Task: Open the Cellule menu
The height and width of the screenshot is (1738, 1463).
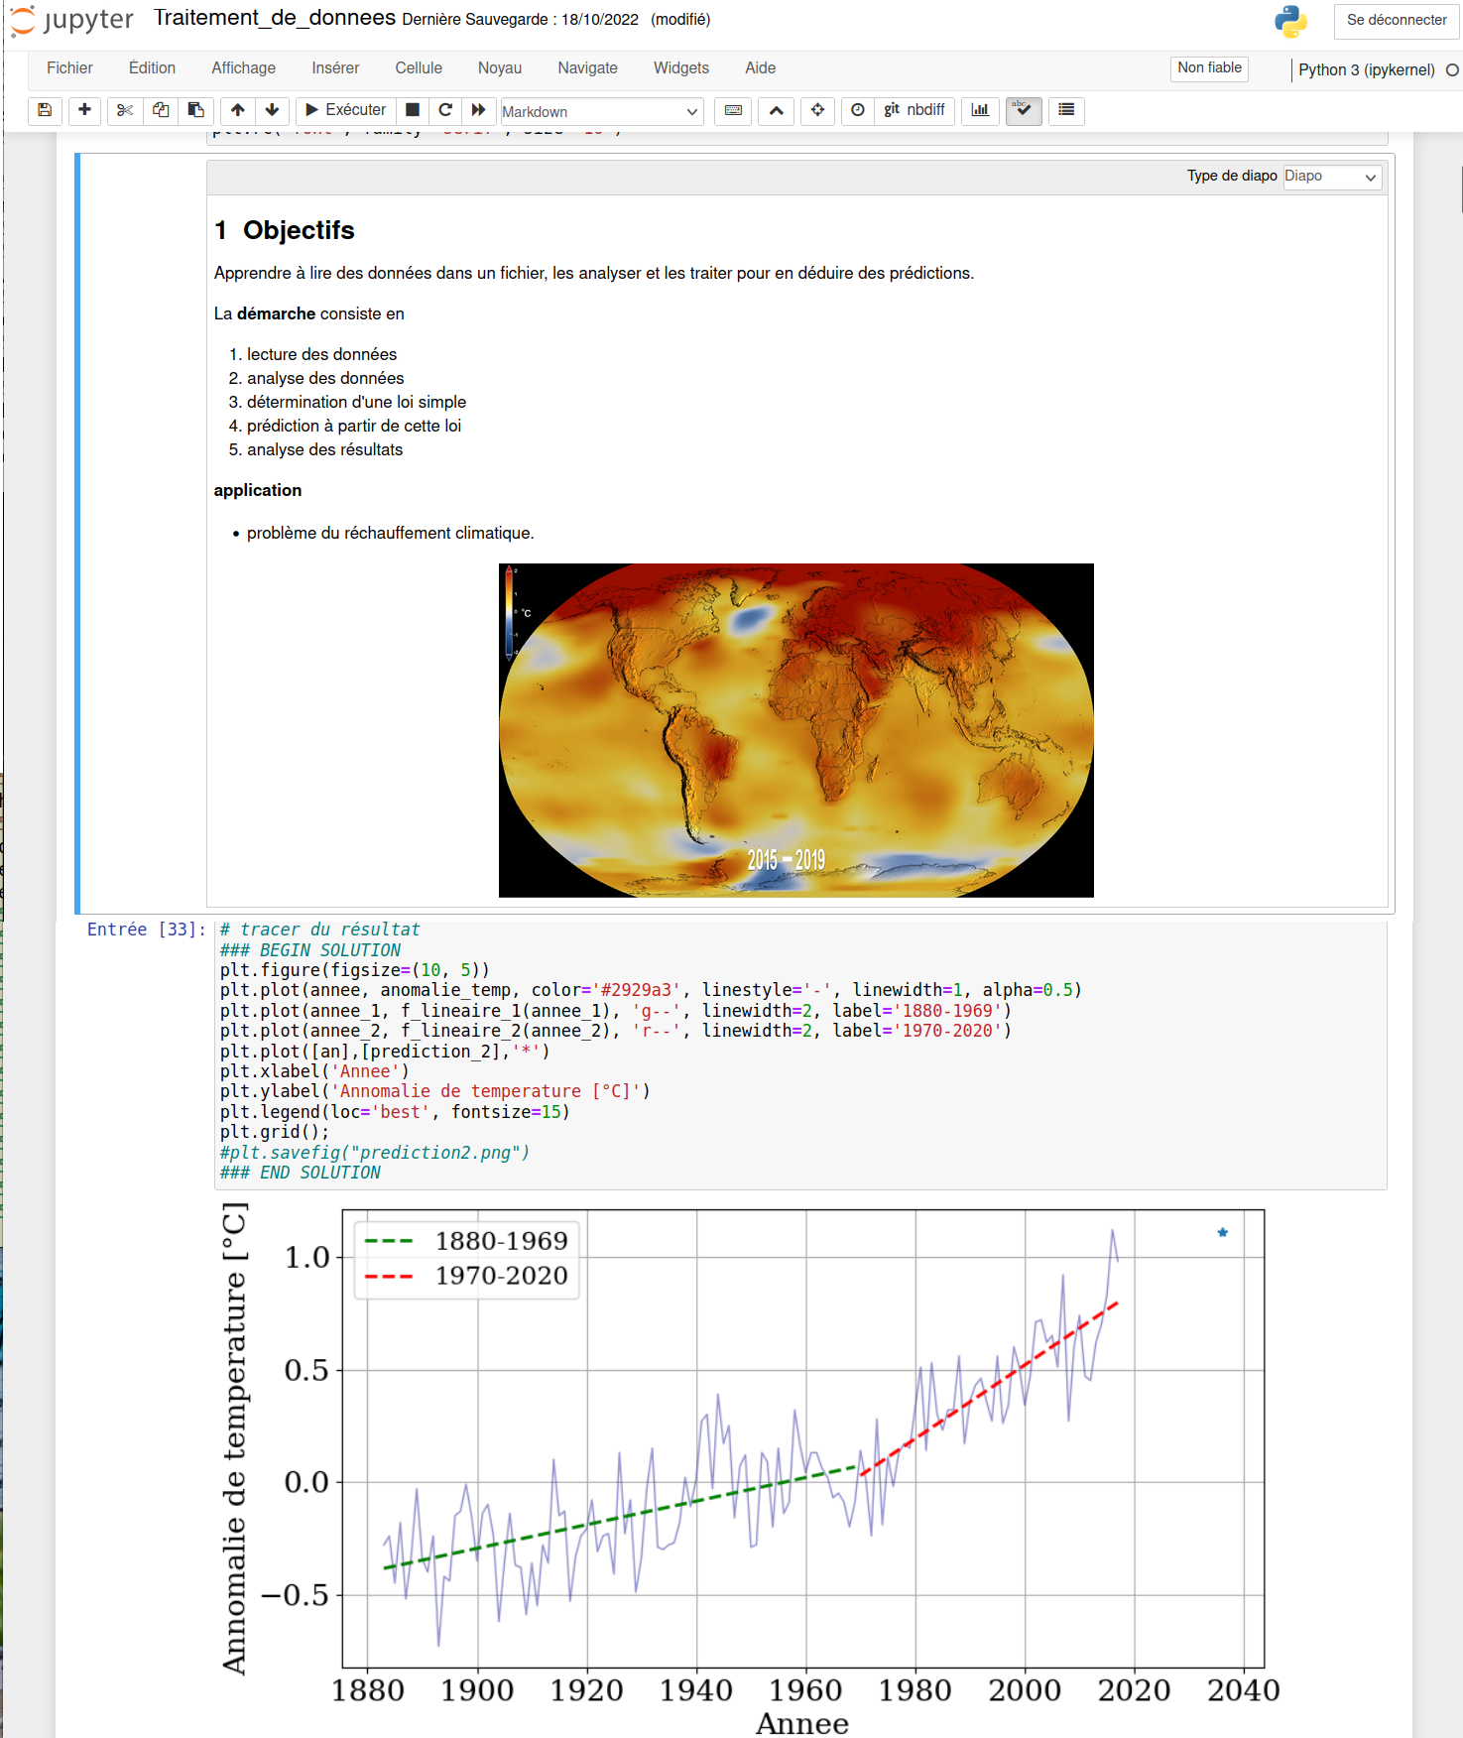Action: [418, 68]
